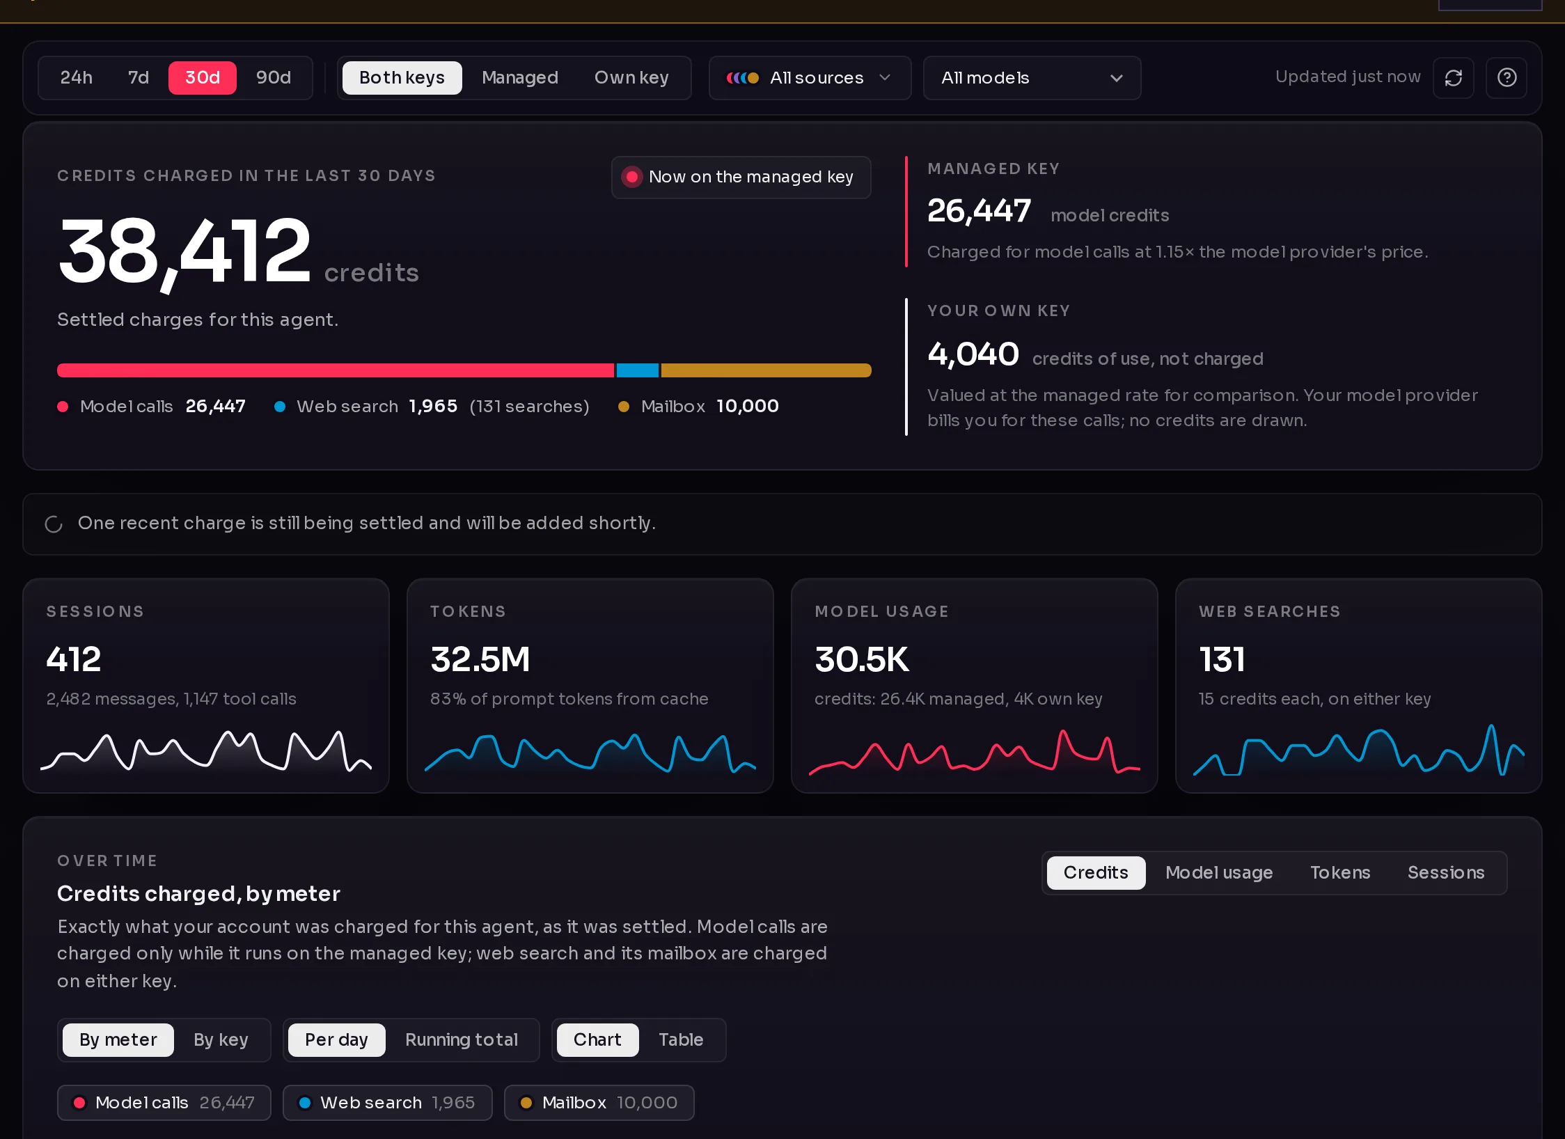
Task: Select the By key grouping option
Action: pos(221,1039)
